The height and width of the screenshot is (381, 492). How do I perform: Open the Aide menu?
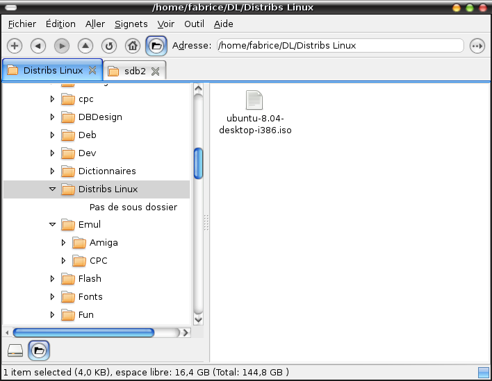click(223, 24)
